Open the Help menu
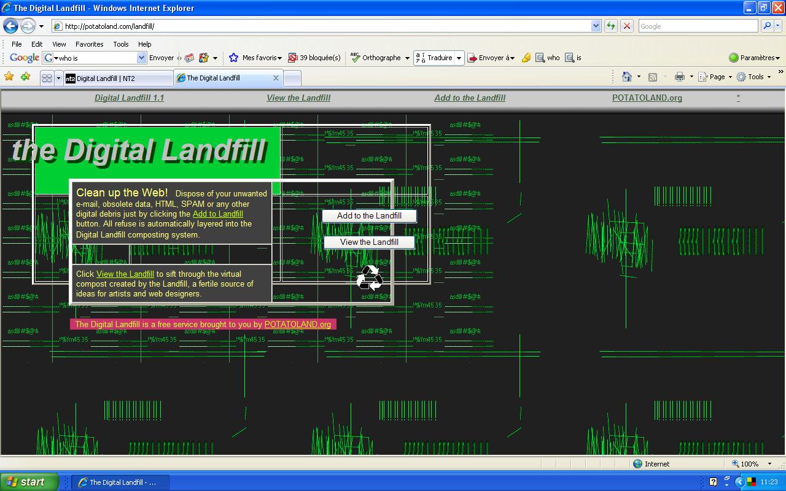Screen dimensions: 786x491 coord(144,44)
